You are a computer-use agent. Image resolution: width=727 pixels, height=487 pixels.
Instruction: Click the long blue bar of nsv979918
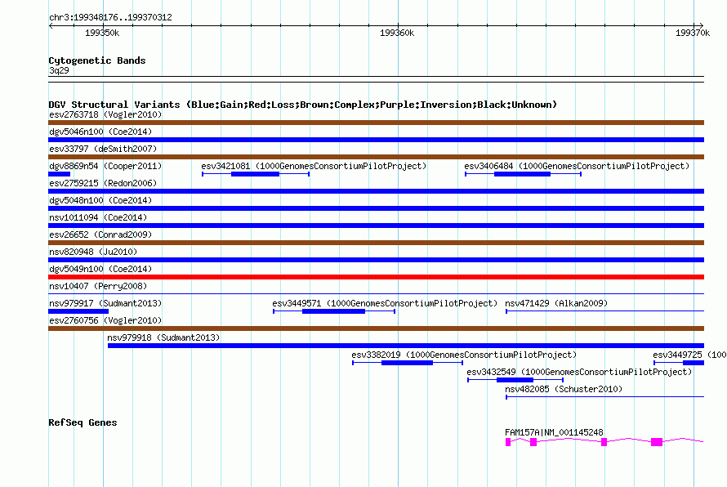[406, 346]
